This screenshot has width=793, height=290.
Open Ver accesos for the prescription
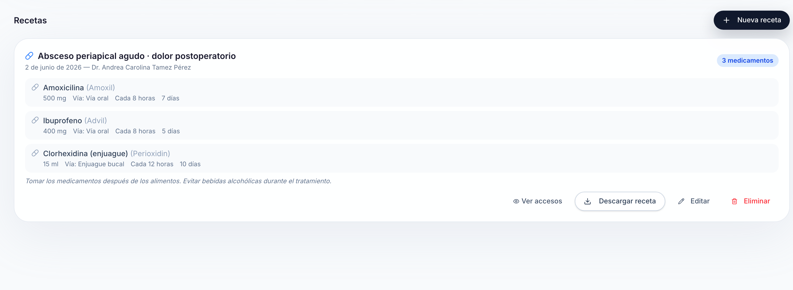(538, 201)
